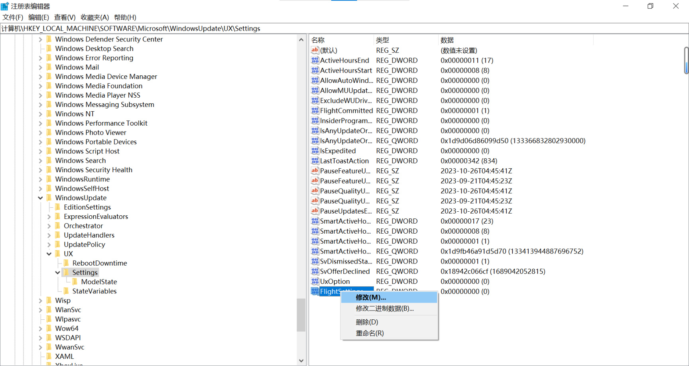Click the AllowMUUpdat... value icon
The width and height of the screenshot is (689, 366).
pyautogui.click(x=315, y=91)
